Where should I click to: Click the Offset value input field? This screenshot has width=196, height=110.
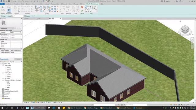[17, 16]
